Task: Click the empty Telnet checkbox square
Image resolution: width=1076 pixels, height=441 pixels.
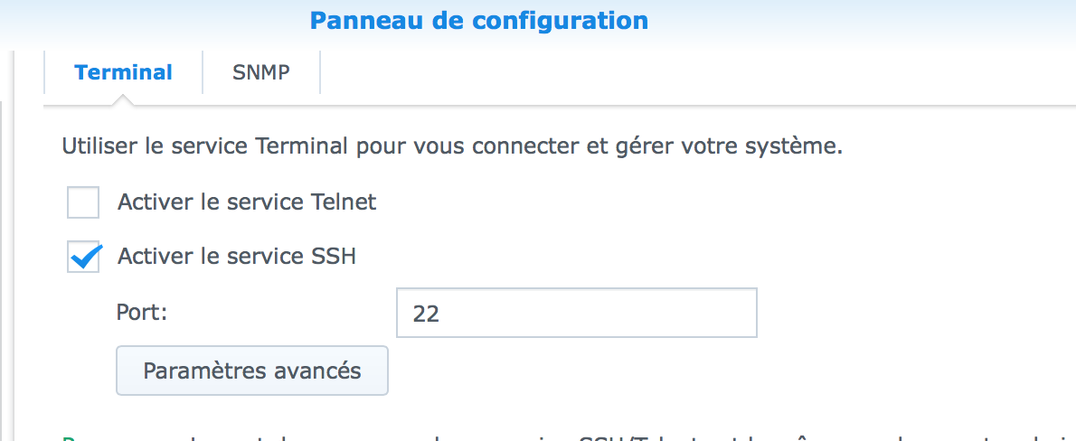Action: click(x=83, y=202)
